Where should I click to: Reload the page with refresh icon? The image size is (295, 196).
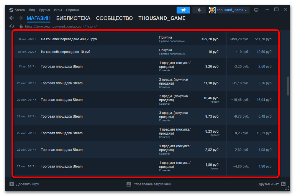tap(12, 26)
